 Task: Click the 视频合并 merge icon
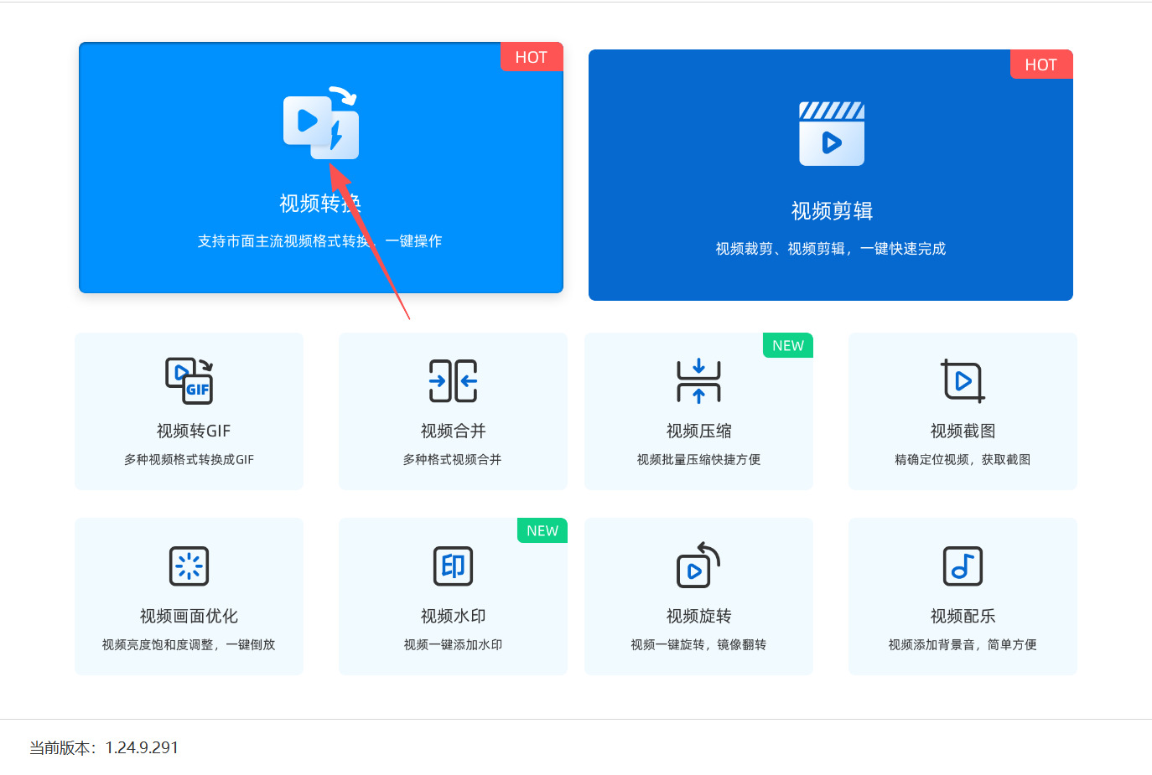point(453,381)
